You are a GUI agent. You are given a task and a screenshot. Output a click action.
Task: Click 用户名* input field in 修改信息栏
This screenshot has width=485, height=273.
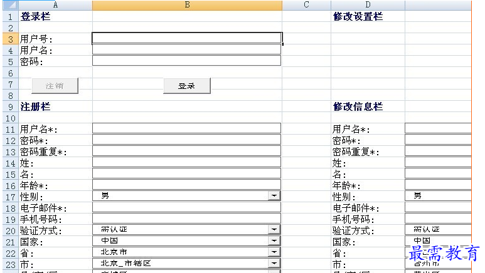coord(438,128)
